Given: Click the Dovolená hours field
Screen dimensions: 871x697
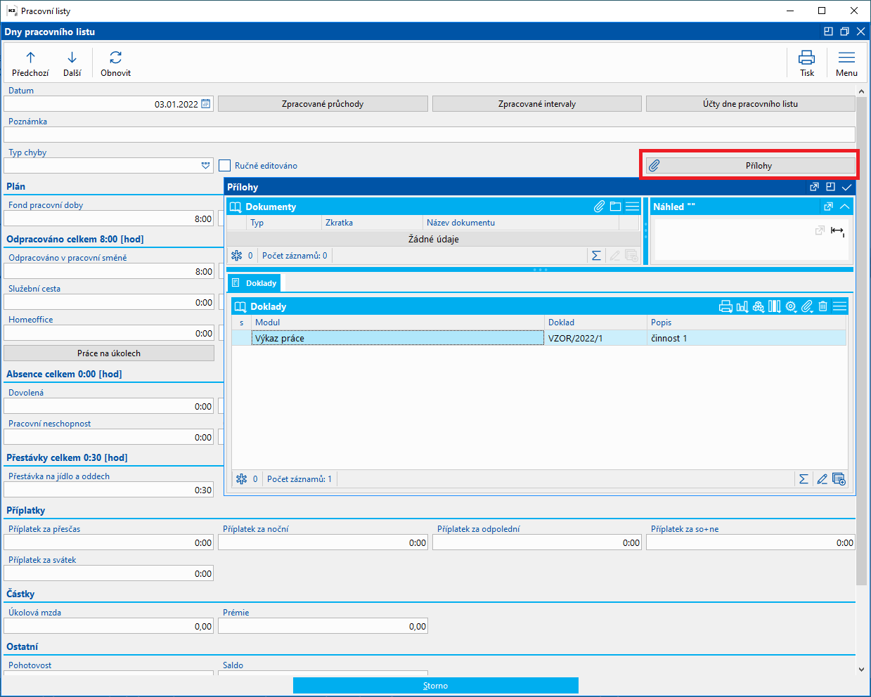Looking at the screenshot, I should 109,406.
